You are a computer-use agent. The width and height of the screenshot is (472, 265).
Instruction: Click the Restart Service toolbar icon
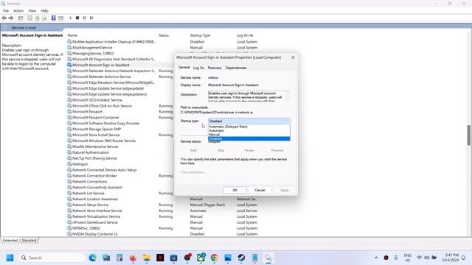[91, 18]
